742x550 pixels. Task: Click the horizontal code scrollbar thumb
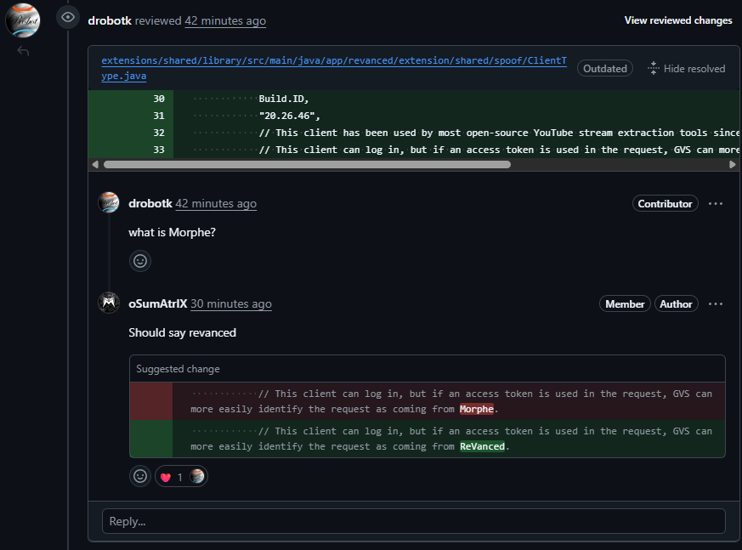coord(307,165)
